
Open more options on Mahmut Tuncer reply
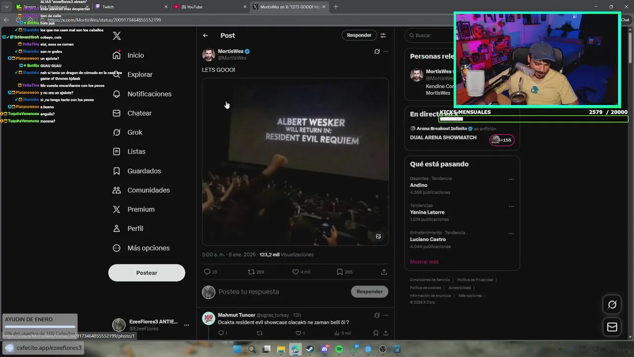[386, 315]
